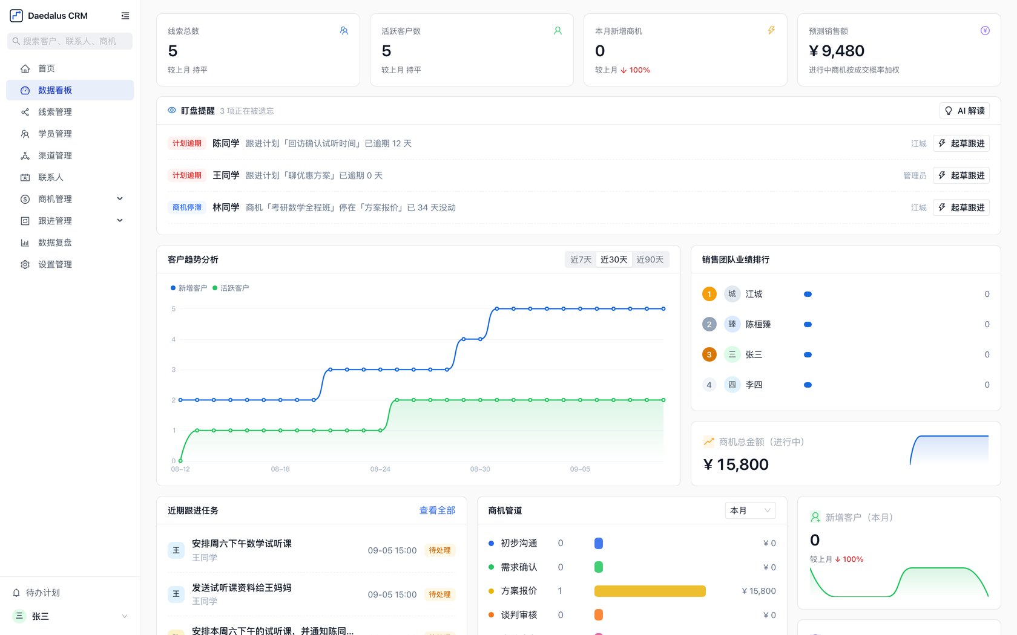Image resolution: width=1017 pixels, height=635 pixels.
Task: Click the 商机总金额 sparkline chart
Action: [949, 450]
